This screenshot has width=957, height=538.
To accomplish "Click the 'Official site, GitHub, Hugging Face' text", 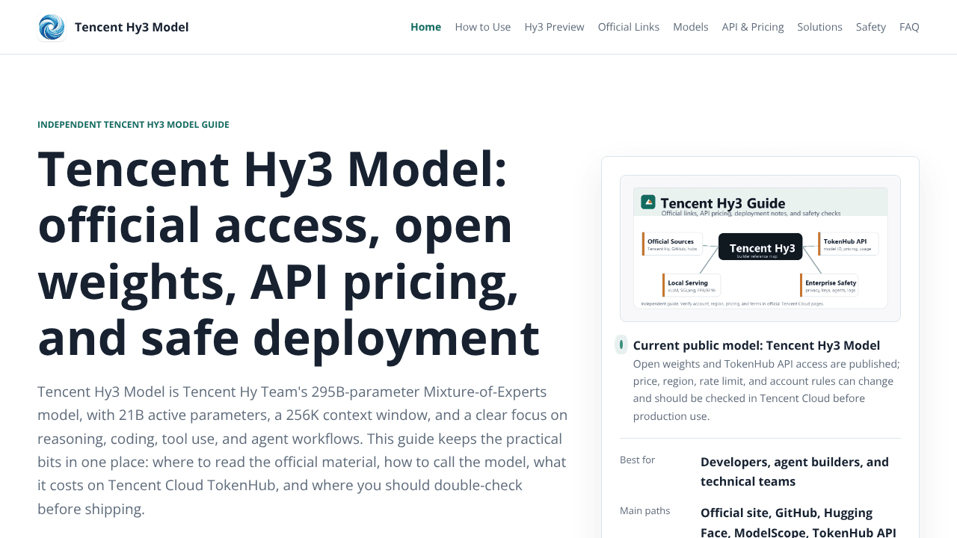I will (x=798, y=522).
